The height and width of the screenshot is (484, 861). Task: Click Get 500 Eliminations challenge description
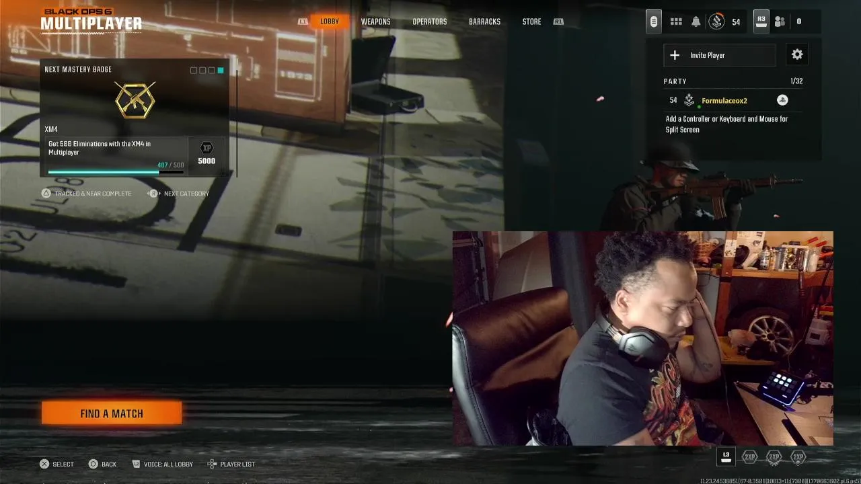click(x=100, y=148)
